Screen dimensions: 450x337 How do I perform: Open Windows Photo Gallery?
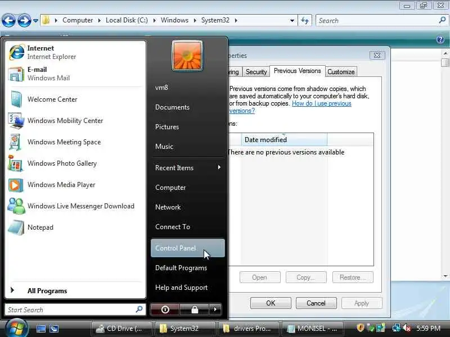click(x=75, y=163)
